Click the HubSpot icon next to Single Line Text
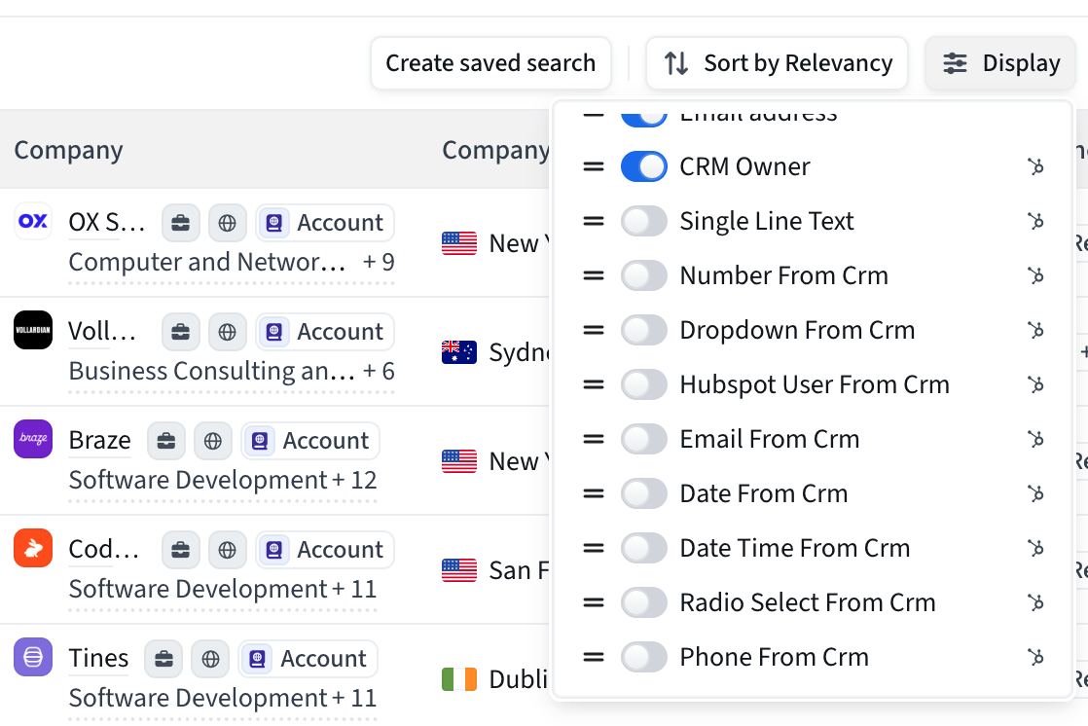This screenshot has height=726, width=1088. click(1036, 222)
